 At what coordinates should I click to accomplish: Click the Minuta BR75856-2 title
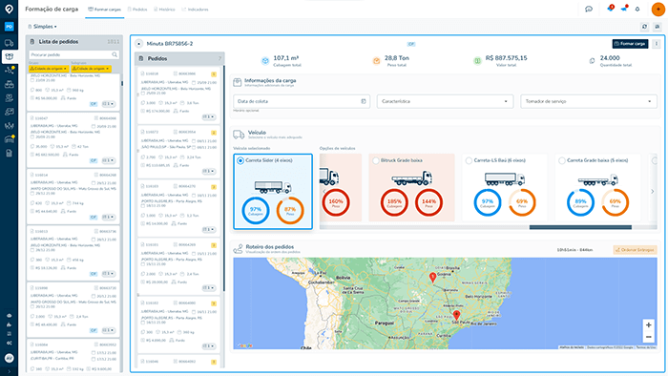click(170, 44)
